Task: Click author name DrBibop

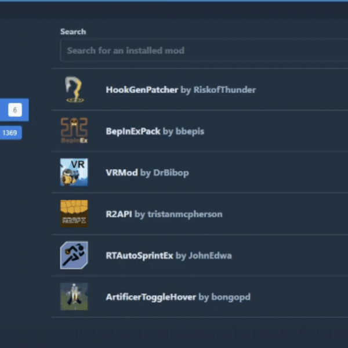Action: tap(171, 173)
